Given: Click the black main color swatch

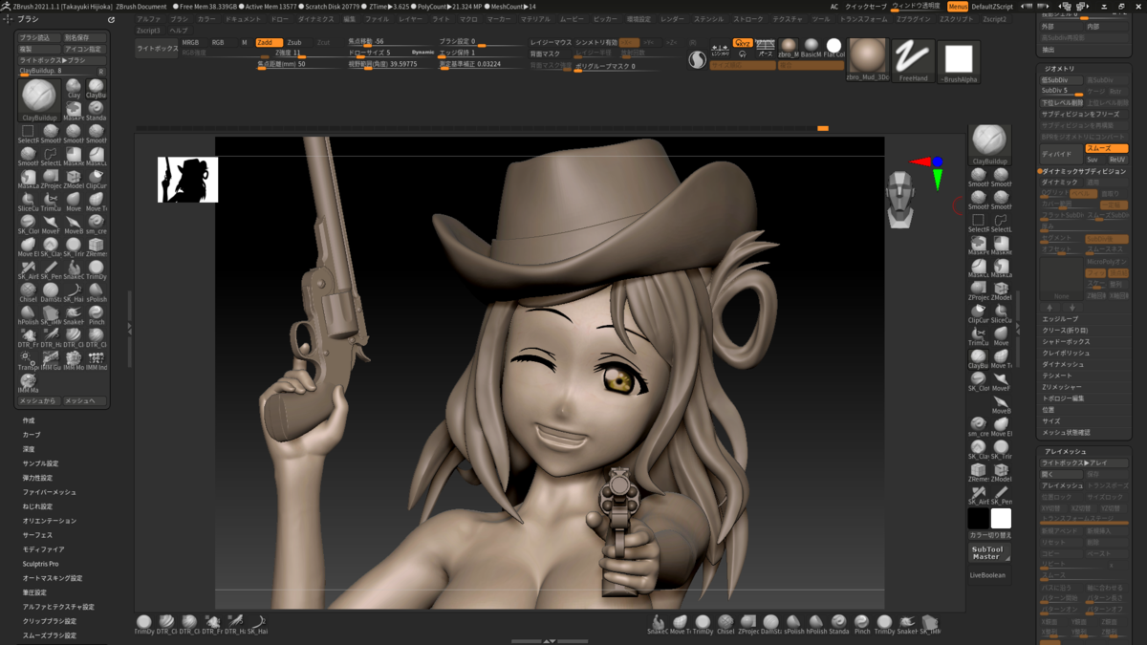Looking at the screenshot, I should [978, 518].
